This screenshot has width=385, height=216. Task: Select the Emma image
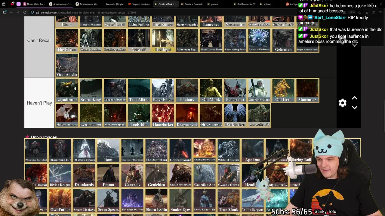108,175
